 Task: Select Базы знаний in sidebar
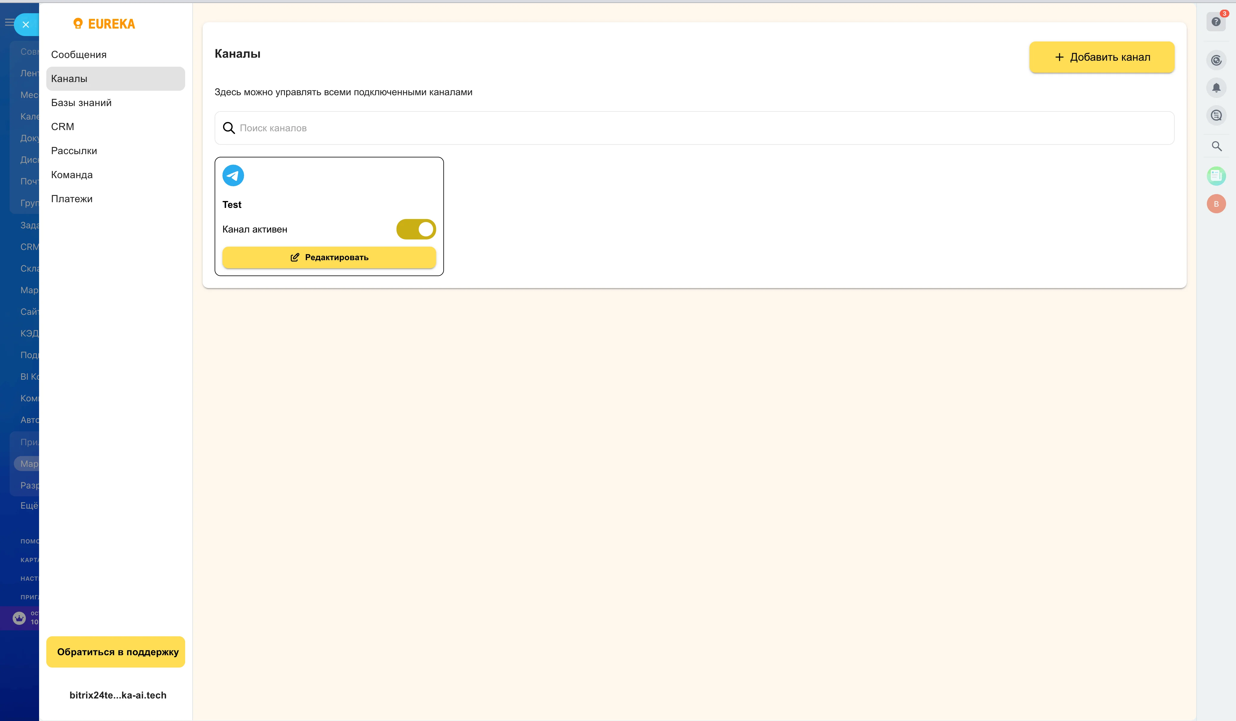pos(81,102)
